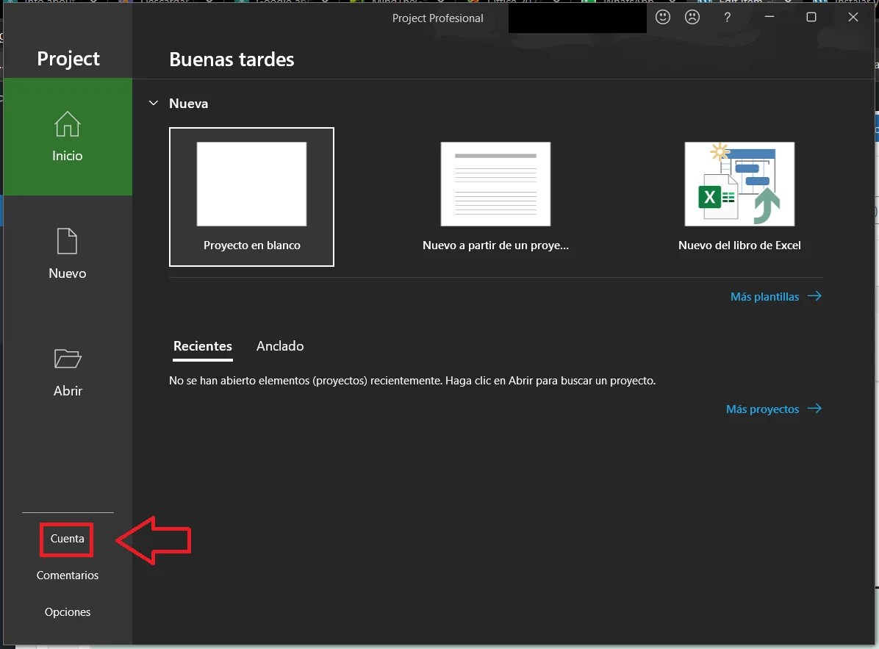Viewport: 879px width, 649px height.
Task: Minimize the Project window
Action: coord(769,18)
